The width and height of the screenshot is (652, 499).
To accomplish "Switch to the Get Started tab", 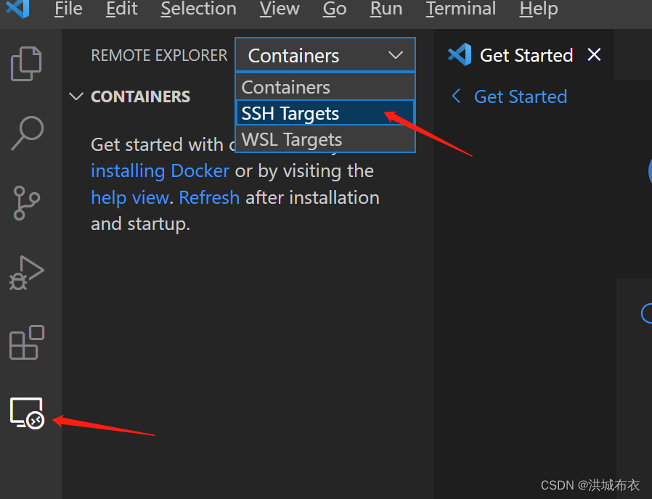I will [x=526, y=55].
